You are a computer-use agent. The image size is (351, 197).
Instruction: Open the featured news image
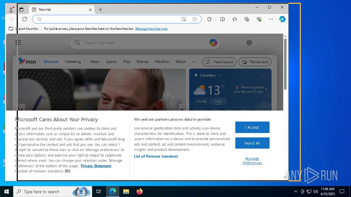[x=102, y=89]
